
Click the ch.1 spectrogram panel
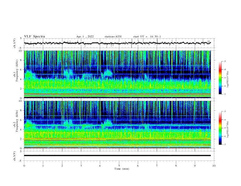117,74
